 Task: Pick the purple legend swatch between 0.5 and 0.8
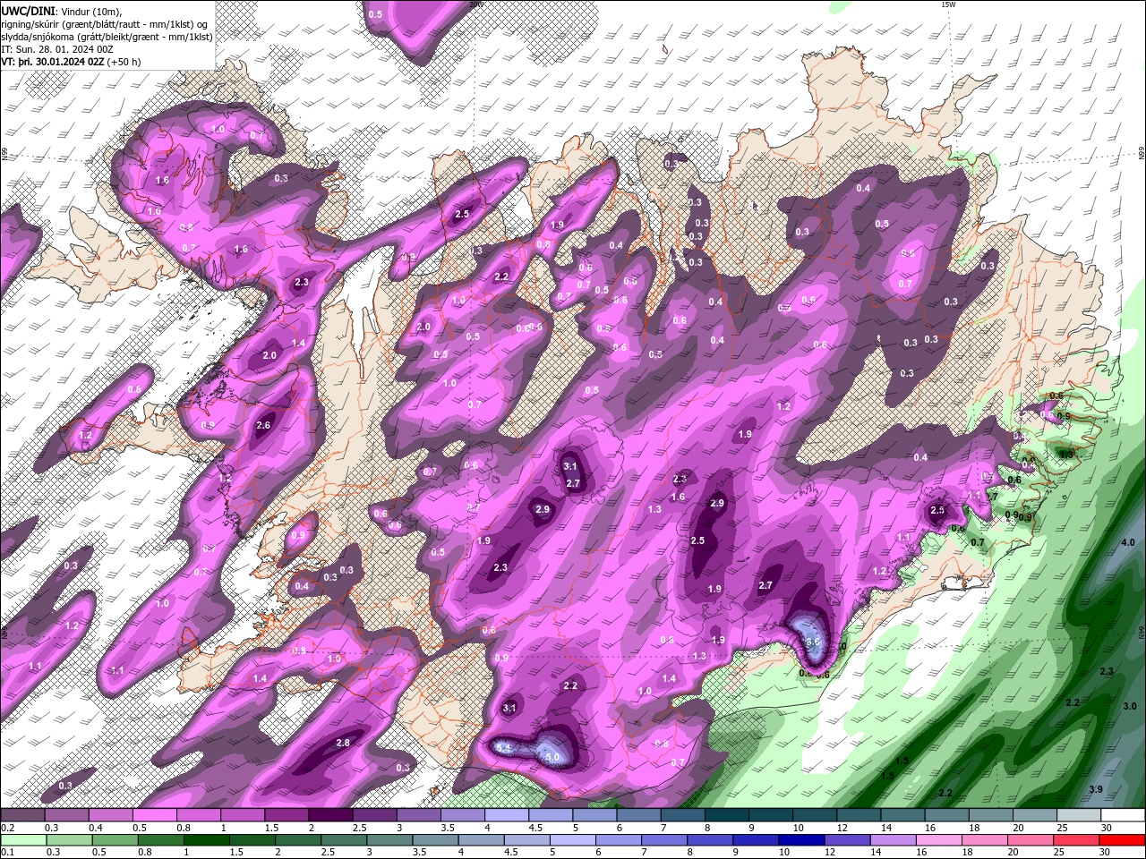(154, 815)
